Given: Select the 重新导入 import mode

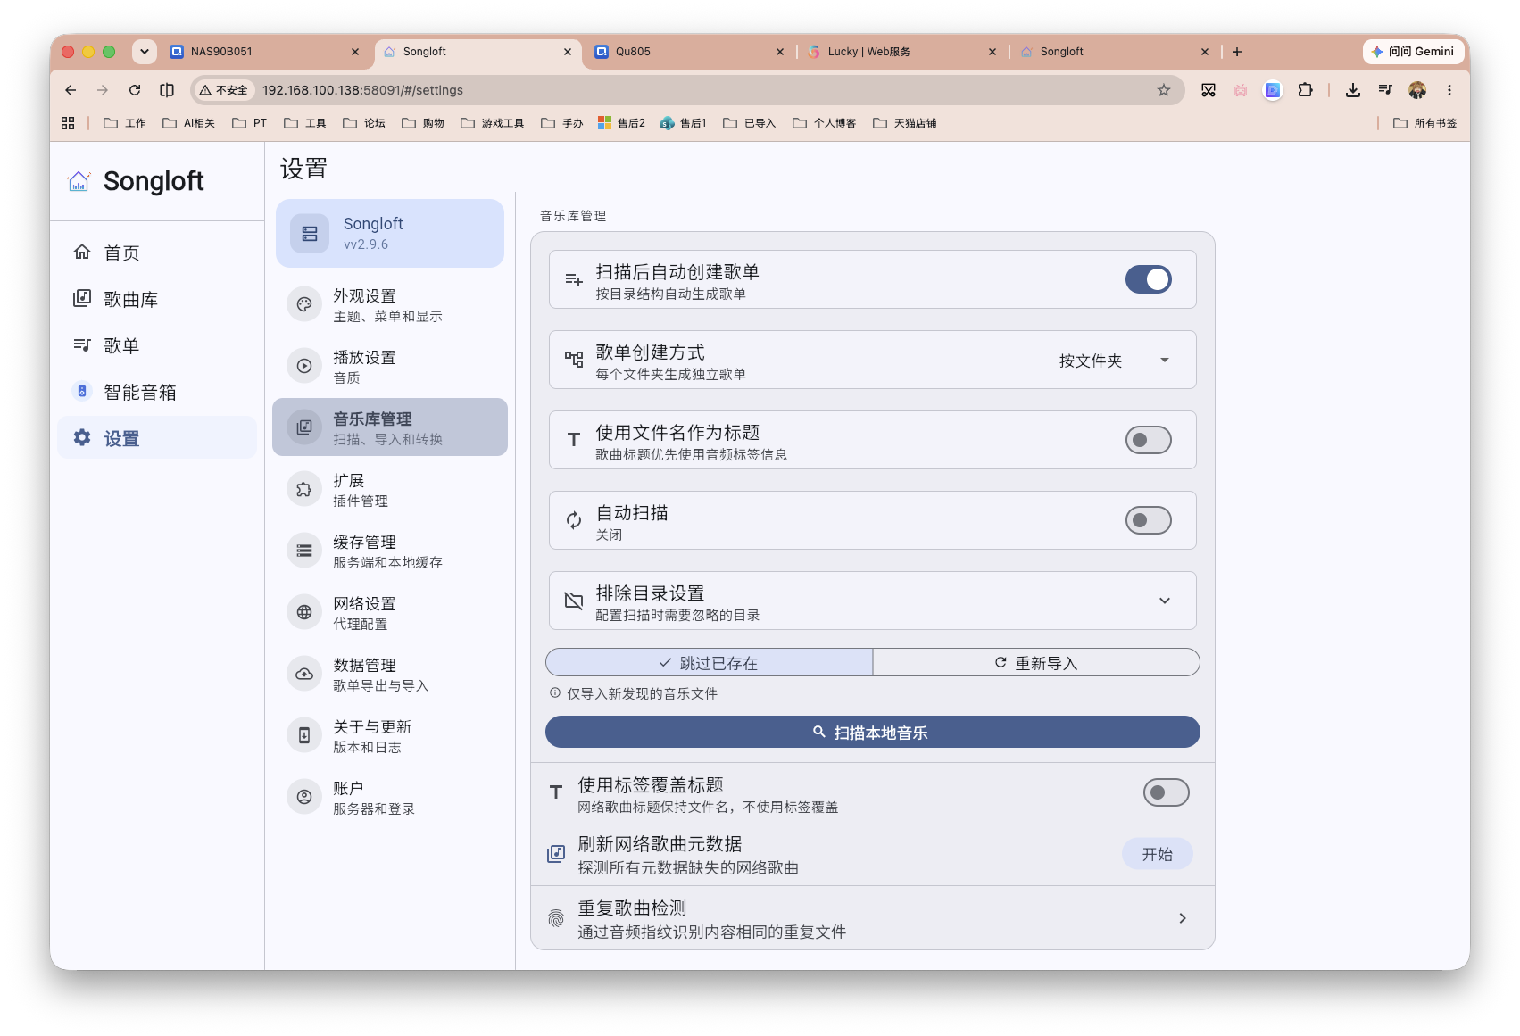Looking at the screenshot, I should click(x=1036, y=663).
